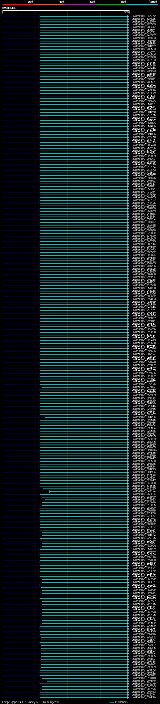Click label UniRef100_C6TKN7

click(143, 121)
